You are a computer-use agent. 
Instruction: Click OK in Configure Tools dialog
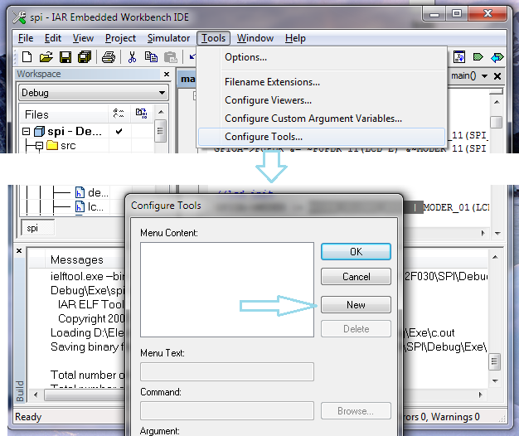pyautogui.click(x=356, y=252)
